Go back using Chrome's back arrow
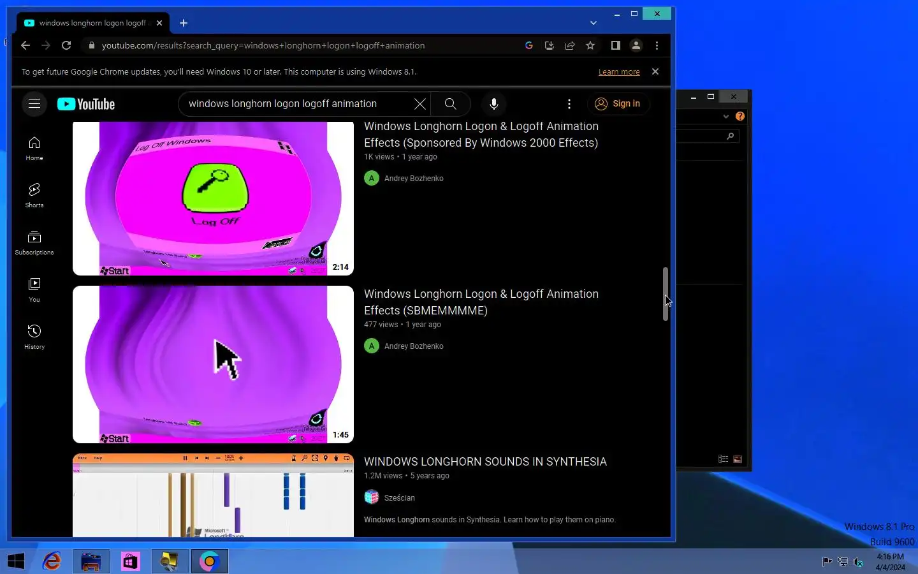 pyautogui.click(x=25, y=45)
